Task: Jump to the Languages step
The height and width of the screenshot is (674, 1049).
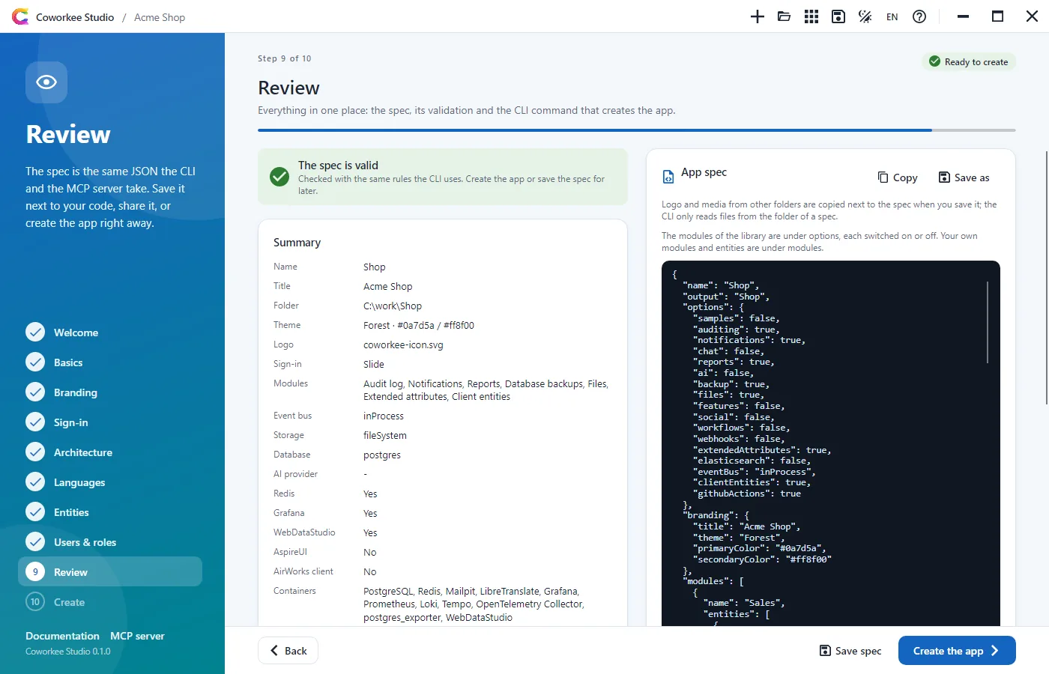Action: coord(110,482)
